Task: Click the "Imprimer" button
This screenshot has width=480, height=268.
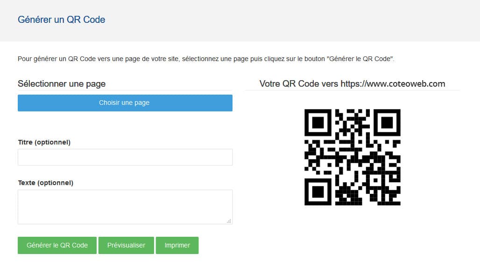Action: (x=177, y=245)
